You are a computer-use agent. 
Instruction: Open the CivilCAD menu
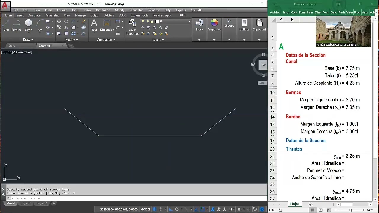(x=196, y=10)
